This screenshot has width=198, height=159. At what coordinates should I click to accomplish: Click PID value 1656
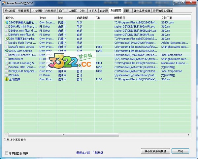(x=99, y=67)
